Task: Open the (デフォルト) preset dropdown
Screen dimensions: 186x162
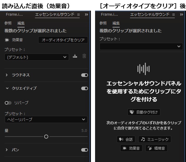Action: [x=37, y=57]
